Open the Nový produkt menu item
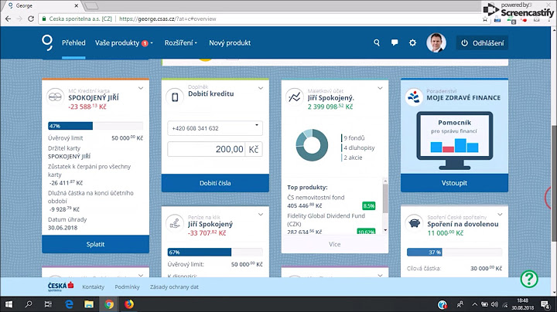The width and height of the screenshot is (557, 312). click(x=230, y=43)
